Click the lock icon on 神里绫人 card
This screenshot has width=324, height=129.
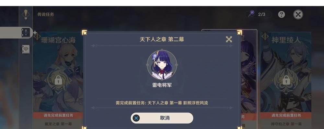coord(286,80)
